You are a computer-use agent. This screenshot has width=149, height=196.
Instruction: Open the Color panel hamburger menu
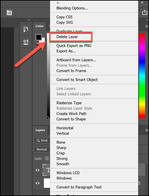point(147,26)
